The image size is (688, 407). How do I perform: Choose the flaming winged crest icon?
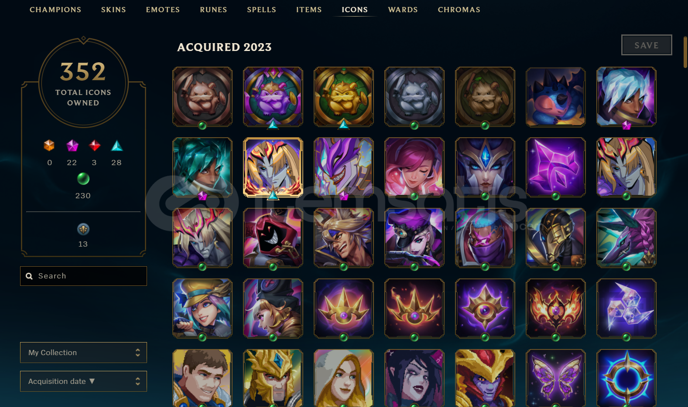[x=556, y=309]
